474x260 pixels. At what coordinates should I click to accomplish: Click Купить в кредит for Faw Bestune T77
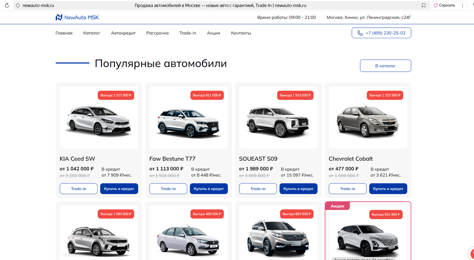(x=209, y=189)
